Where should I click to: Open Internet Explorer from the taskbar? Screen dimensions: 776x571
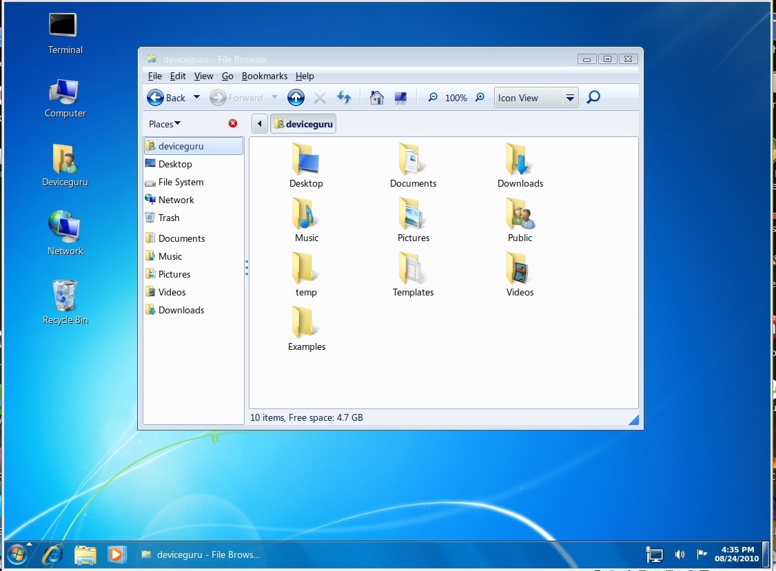[x=52, y=554]
